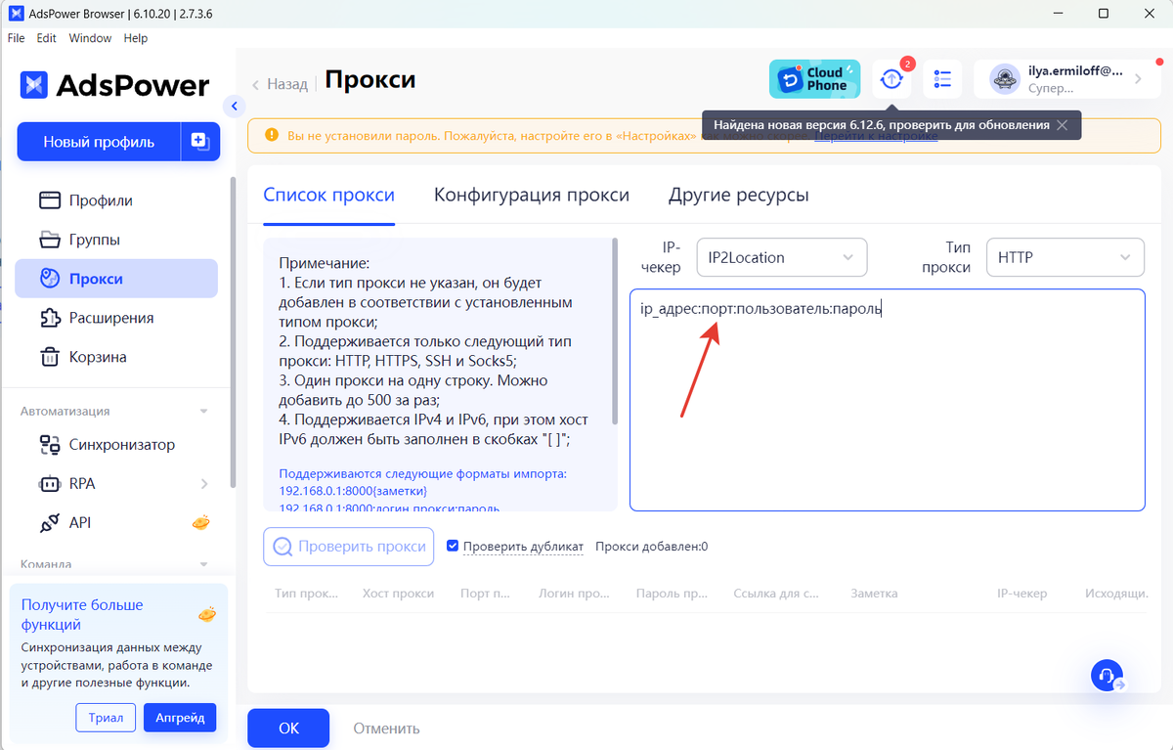Screen dimensions: 1173x750
Task: Select Profiles in the sidebar
Action: pos(116,200)
